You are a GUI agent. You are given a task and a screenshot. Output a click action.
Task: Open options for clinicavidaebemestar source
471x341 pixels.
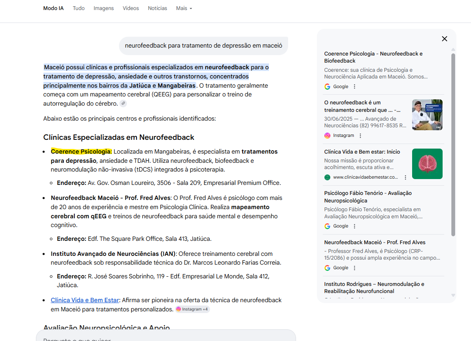click(x=405, y=177)
